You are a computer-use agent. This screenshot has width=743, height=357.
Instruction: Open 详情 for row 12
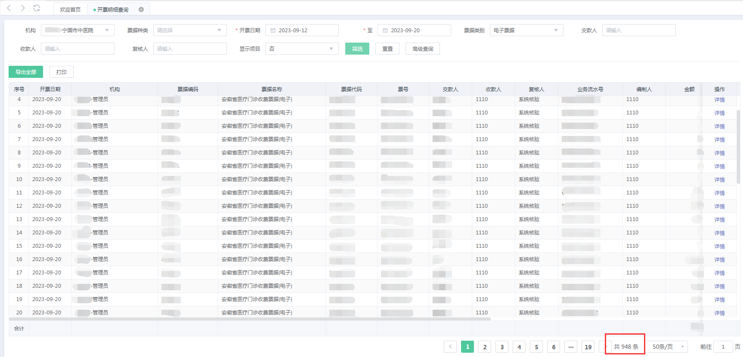[x=719, y=206]
